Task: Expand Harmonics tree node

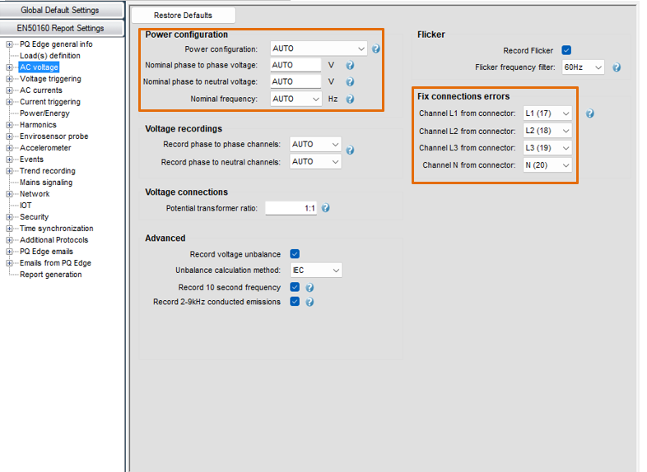Action: pos(9,125)
